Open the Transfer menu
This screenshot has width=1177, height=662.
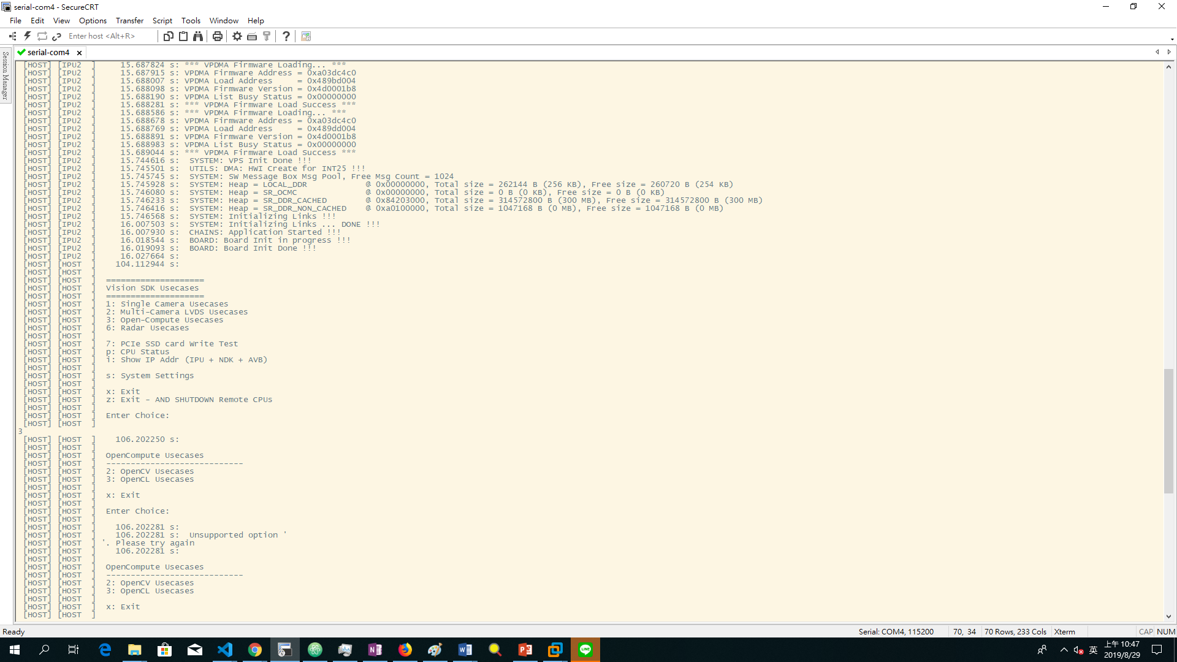click(129, 20)
